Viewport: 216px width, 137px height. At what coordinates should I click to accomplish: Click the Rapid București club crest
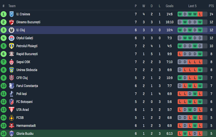point(12,54)
